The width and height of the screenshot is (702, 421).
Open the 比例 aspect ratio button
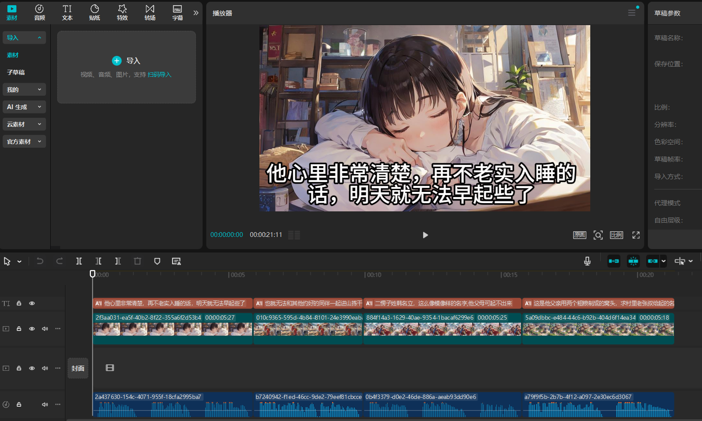(617, 235)
